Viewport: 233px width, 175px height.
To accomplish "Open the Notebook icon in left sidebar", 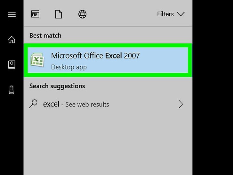I will pos(12,65).
